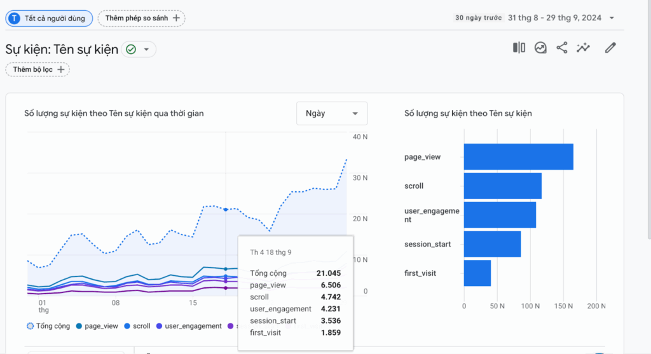Open the Insights sparkline icon
651x354 pixels.
583,48
